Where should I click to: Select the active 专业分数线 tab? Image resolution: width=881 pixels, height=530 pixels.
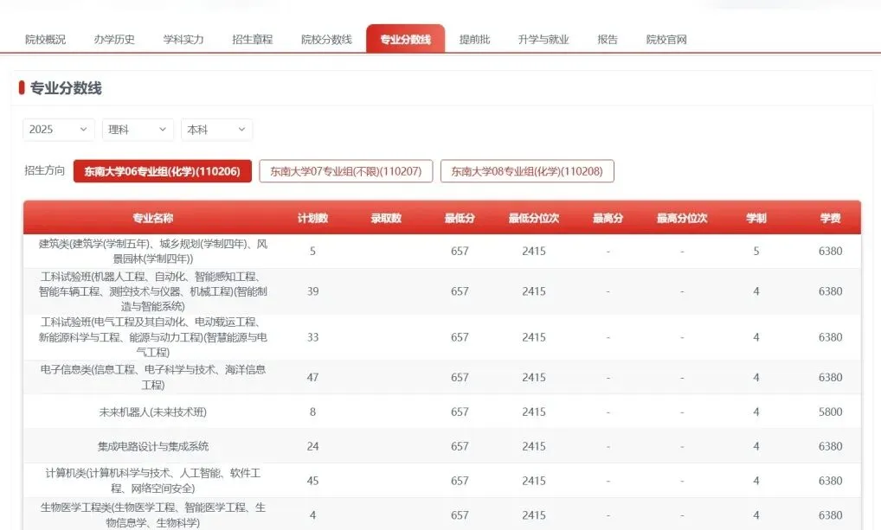(406, 39)
